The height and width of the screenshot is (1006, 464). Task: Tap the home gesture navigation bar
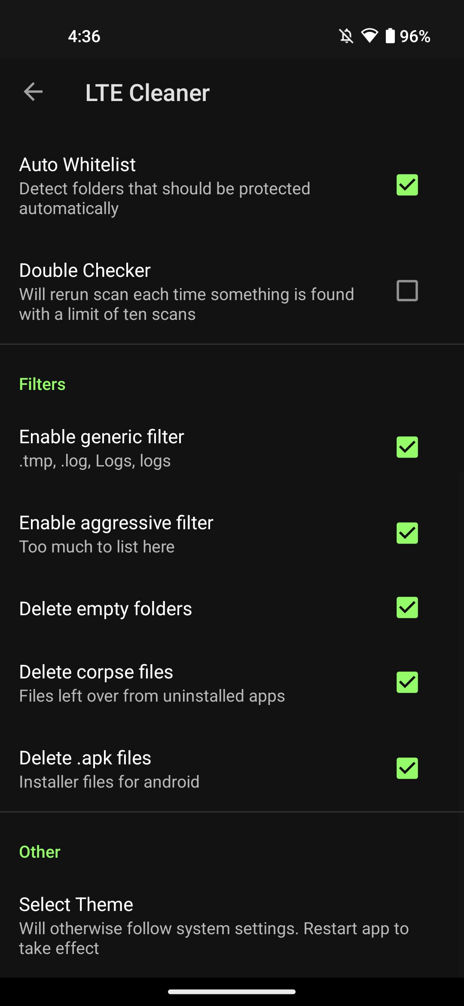232,992
